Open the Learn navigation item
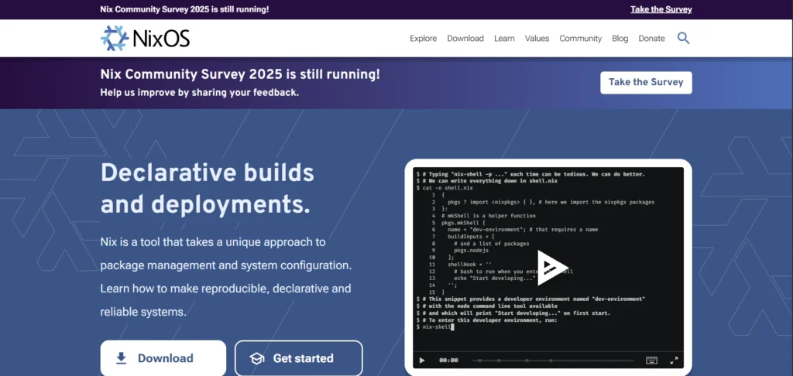 pyautogui.click(x=504, y=39)
